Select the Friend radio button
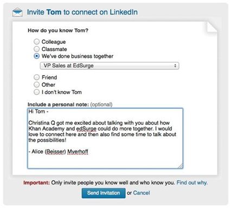 coord(36,77)
